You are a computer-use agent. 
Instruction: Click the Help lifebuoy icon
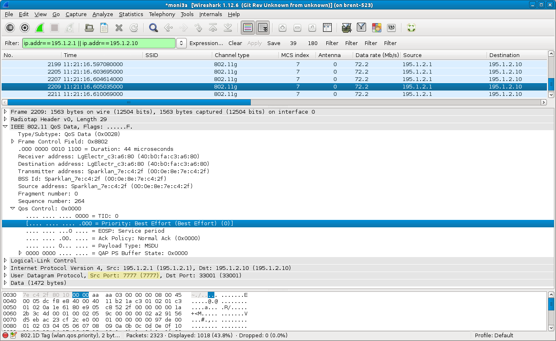(x=411, y=28)
